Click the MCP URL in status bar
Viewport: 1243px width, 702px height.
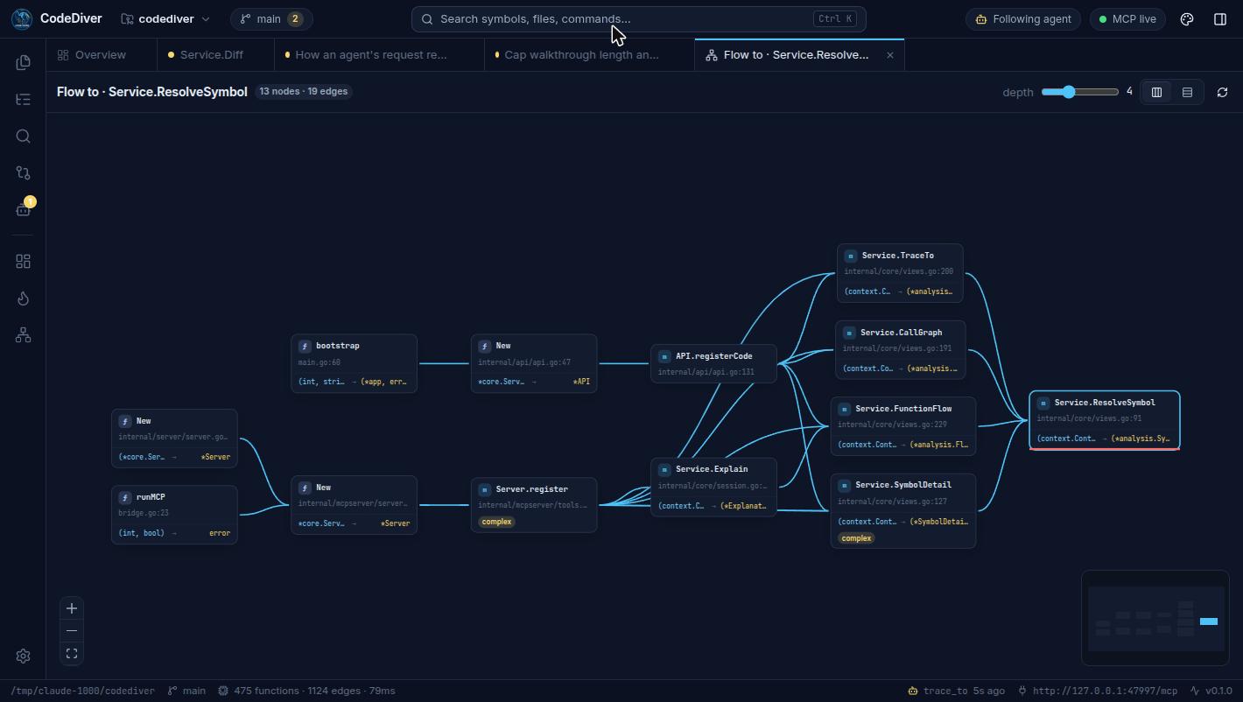point(1098,691)
